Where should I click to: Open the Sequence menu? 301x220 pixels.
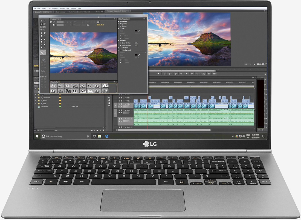55,8
